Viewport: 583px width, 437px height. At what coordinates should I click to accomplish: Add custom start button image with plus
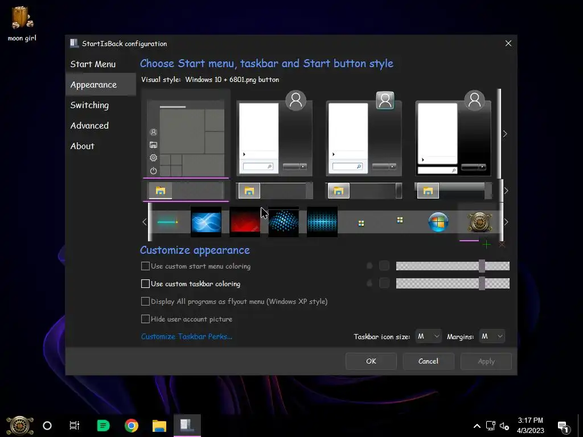(486, 245)
